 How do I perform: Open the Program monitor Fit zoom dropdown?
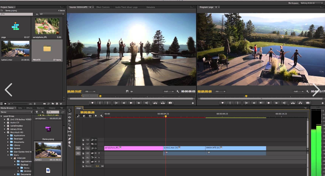221,91
